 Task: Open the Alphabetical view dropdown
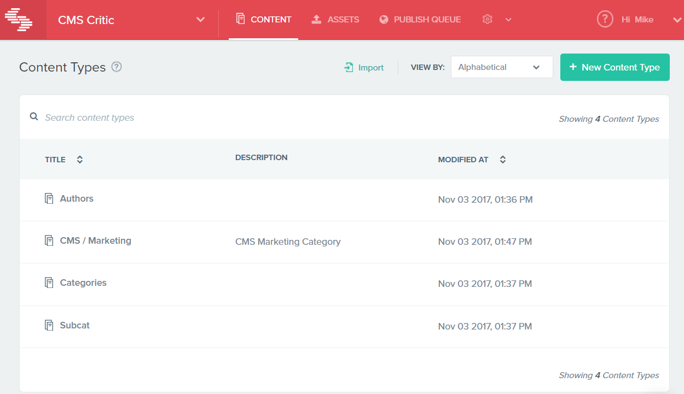pyautogui.click(x=501, y=67)
